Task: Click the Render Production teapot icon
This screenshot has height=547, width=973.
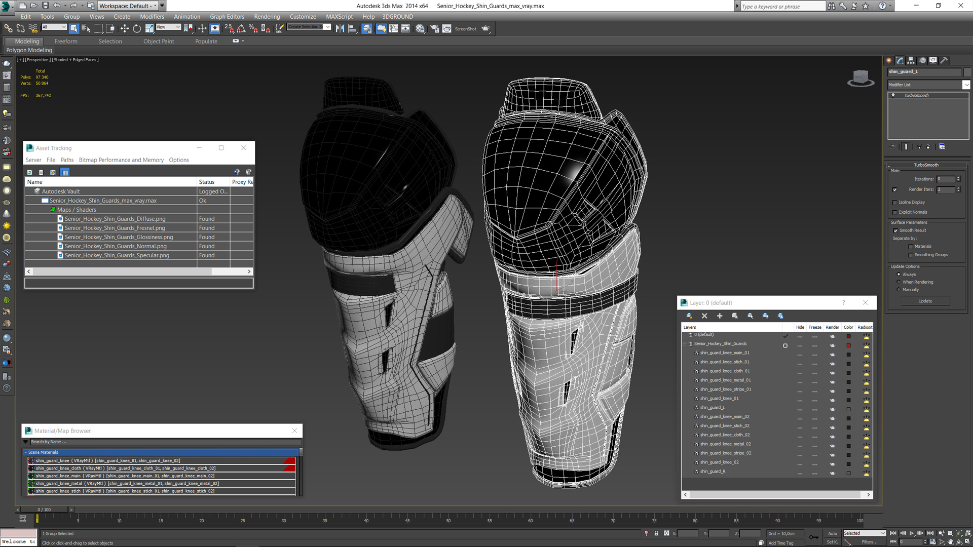Action: [x=485, y=29]
